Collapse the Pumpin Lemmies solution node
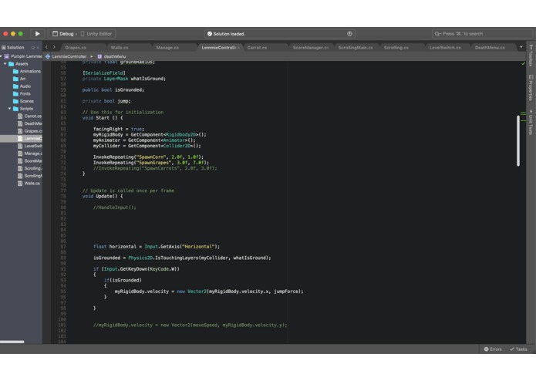 point(1,56)
